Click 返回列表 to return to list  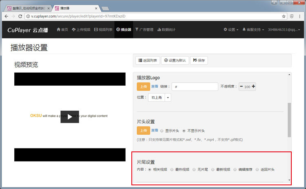147,60
